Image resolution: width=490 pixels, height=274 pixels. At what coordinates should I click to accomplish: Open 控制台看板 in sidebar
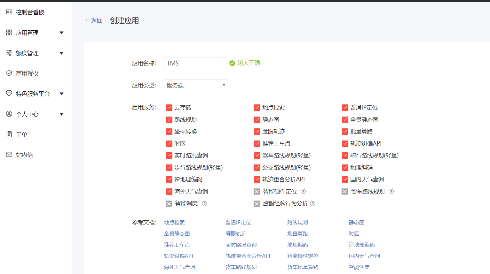[x=30, y=12]
